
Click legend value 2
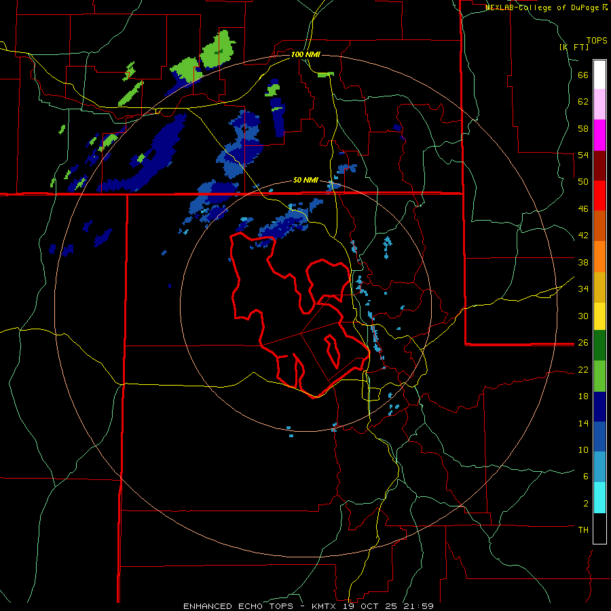click(586, 503)
